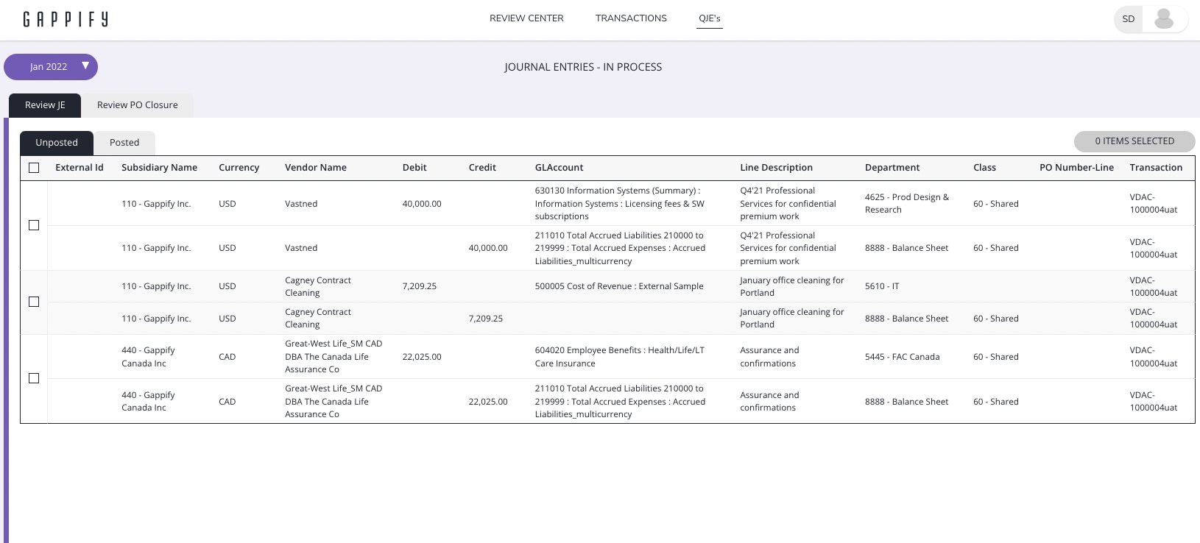
Task: Open the Transactions menu
Action: (x=631, y=18)
